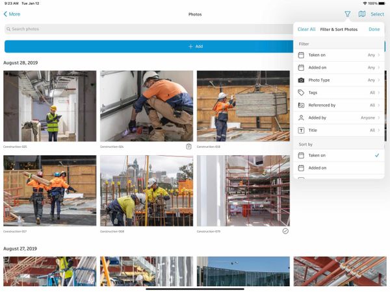Tap the magnifier icon in search bar
Viewport: 390px width, 292px height.
[8, 29]
